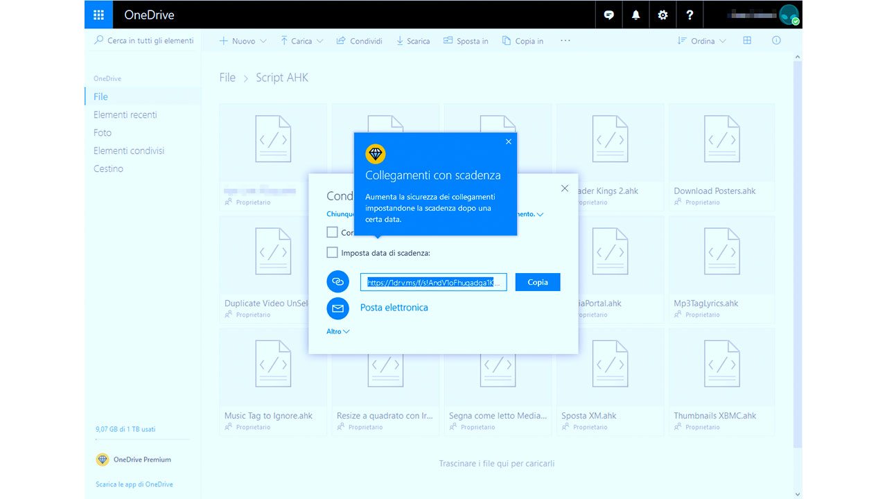Open the settings gear icon
887x499 pixels.
pyautogui.click(x=662, y=15)
